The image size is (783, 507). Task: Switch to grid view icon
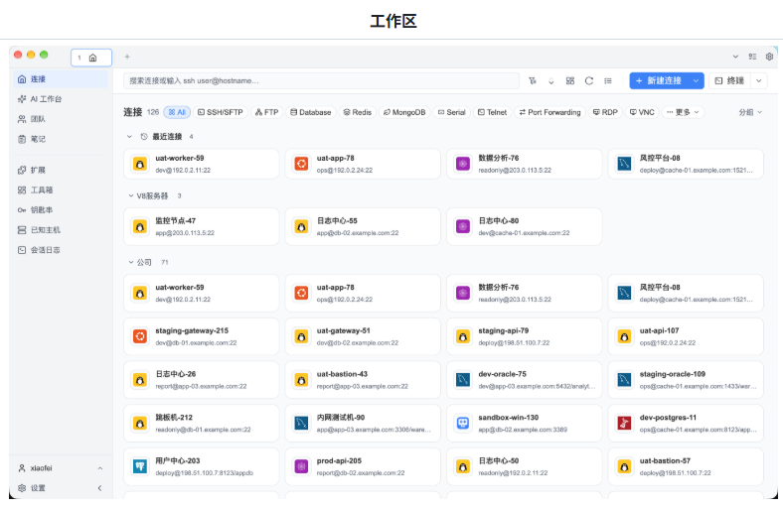[570, 80]
